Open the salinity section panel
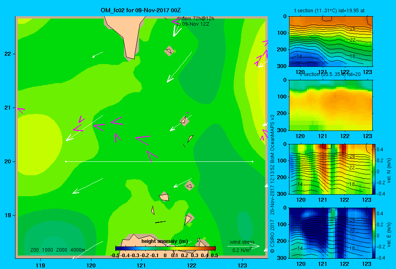This screenshot has height=269, width=396. 331,105
